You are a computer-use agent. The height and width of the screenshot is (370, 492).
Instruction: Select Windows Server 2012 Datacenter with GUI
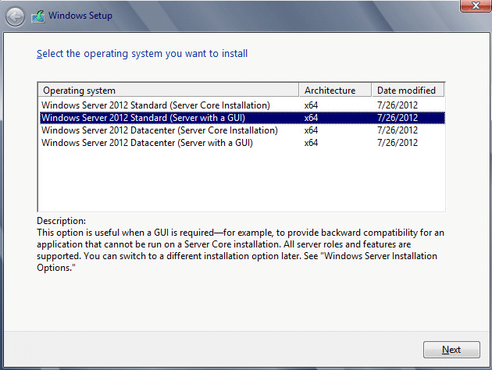pyautogui.click(x=242, y=143)
